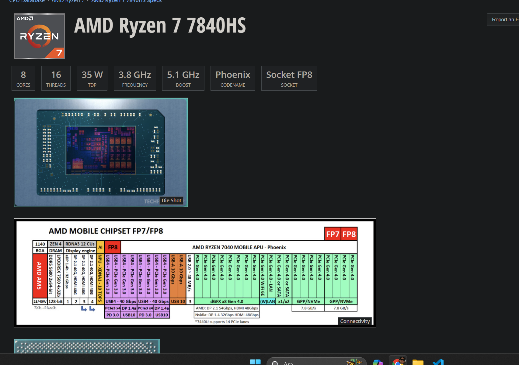Open File Explorer from the taskbar
Image resolution: width=519 pixels, height=365 pixels.
418,362
